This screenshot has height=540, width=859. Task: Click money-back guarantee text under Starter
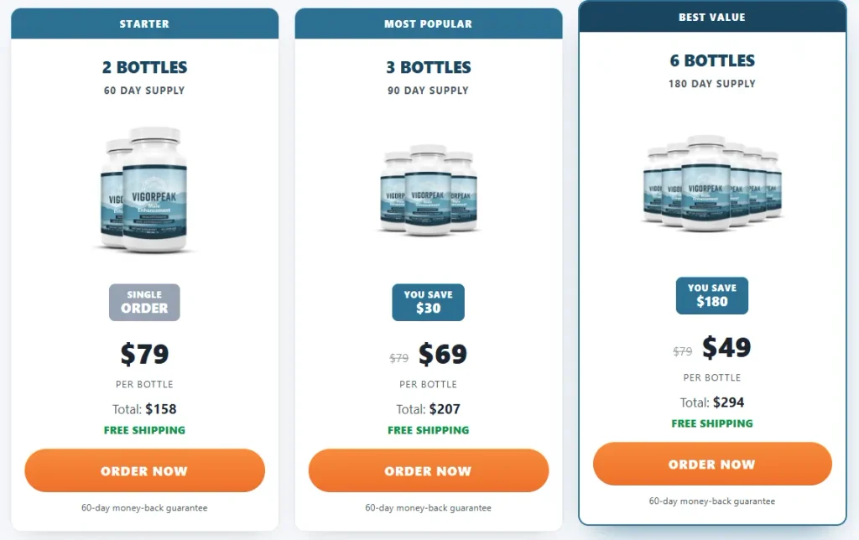coord(144,507)
